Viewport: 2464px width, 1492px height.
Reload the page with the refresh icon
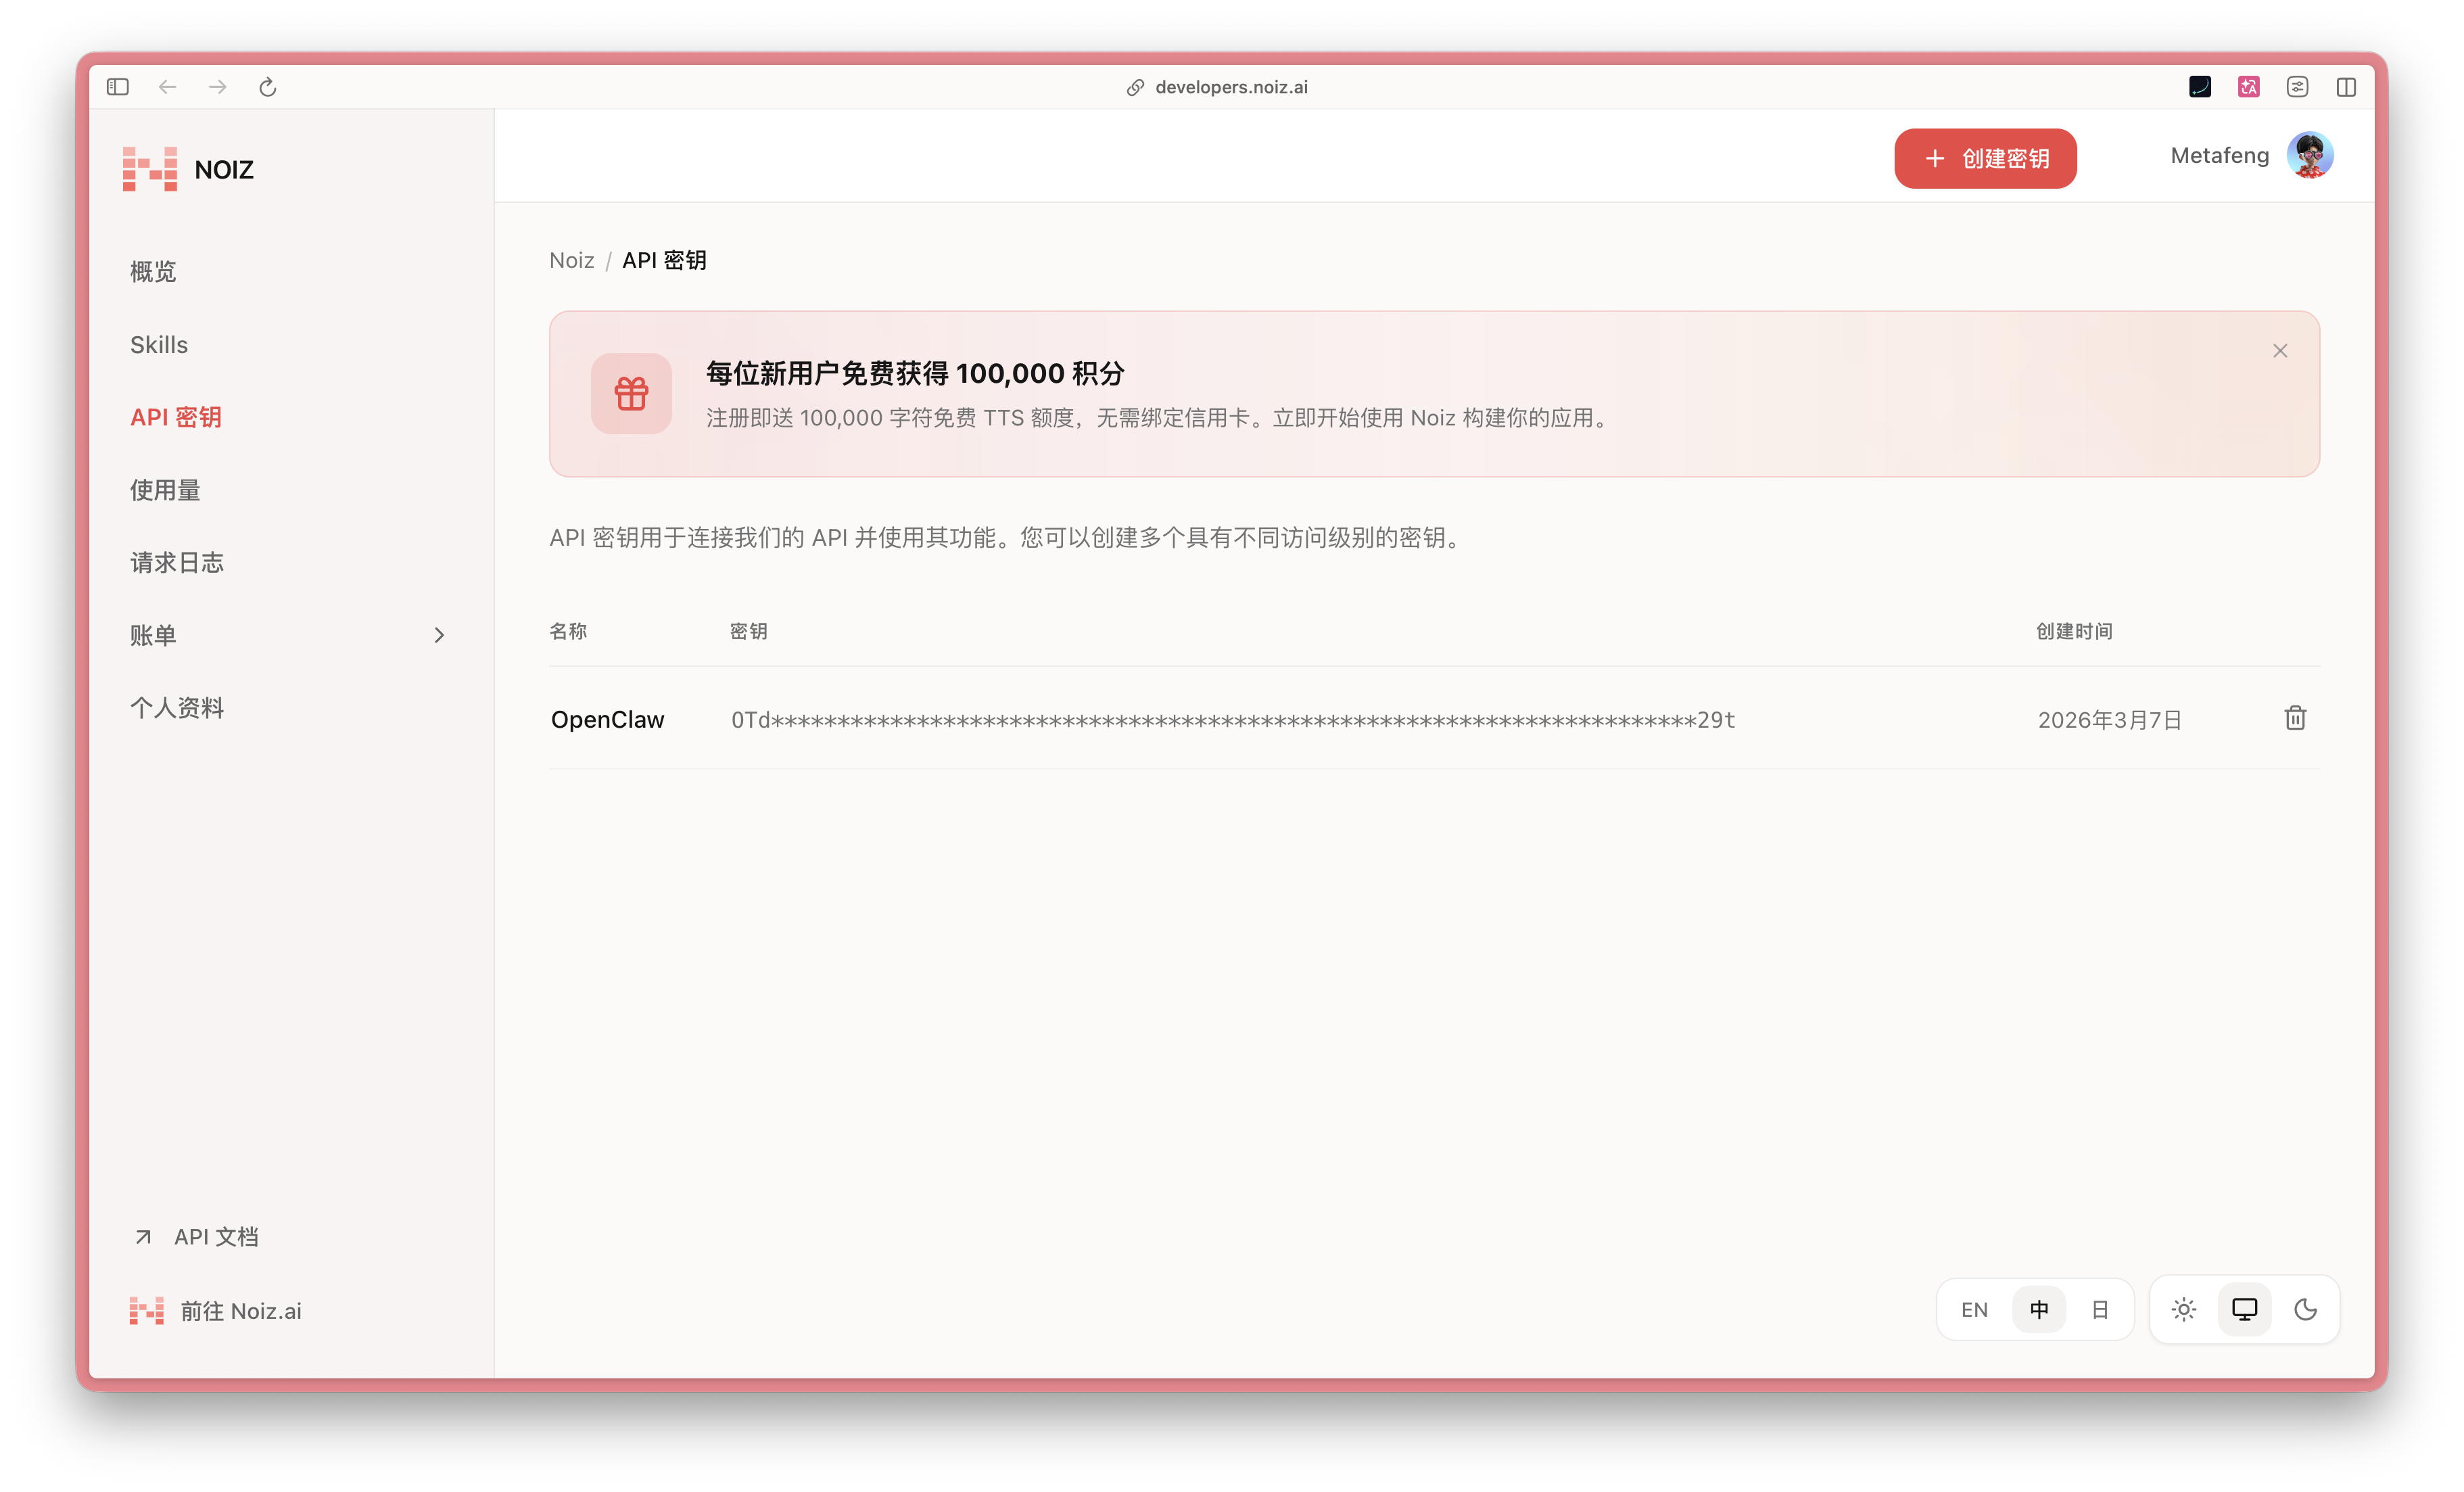[x=268, y=87]
